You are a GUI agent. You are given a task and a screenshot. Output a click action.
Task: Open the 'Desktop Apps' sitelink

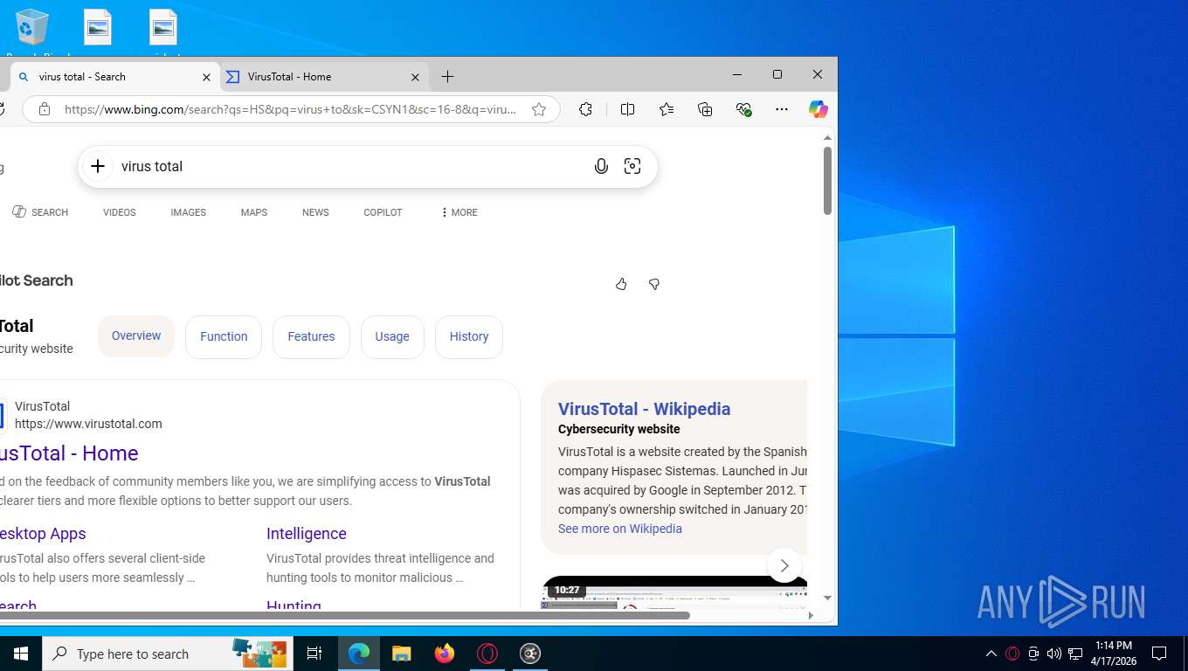point(43,534)
